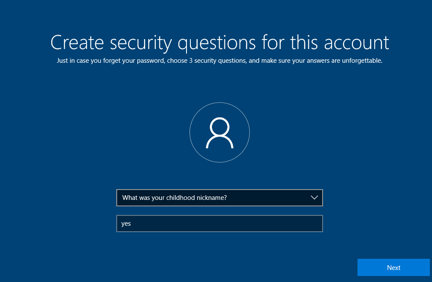
Task: Click the 'Next' label on the blue button
Action: click(x=393, y=268)
